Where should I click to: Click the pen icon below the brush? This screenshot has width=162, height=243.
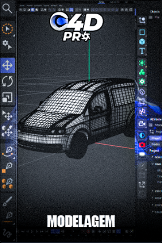click(9, 215)
